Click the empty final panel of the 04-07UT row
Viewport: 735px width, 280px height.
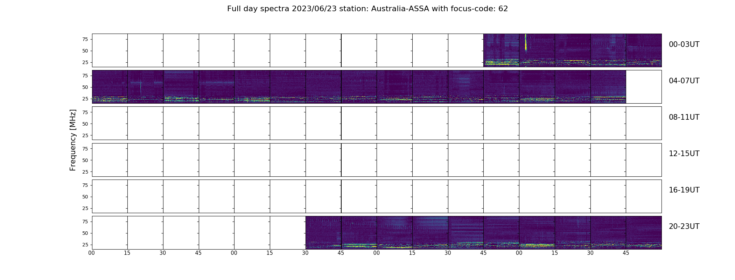coord(644,87)
